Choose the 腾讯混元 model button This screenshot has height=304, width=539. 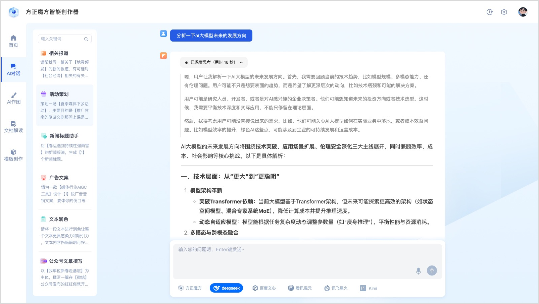300,288
